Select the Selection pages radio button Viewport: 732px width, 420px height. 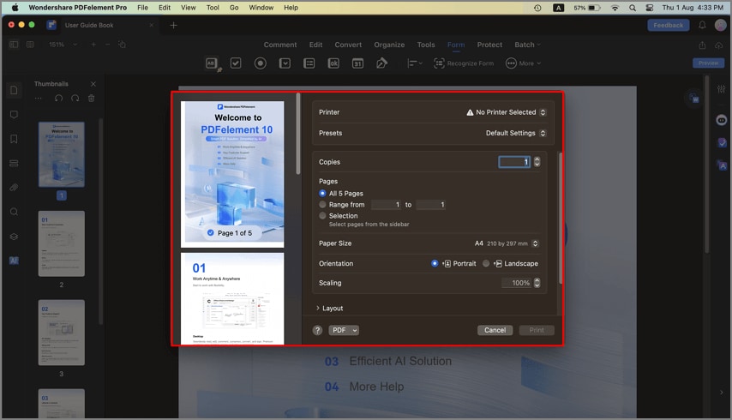[x=322, y=216]
